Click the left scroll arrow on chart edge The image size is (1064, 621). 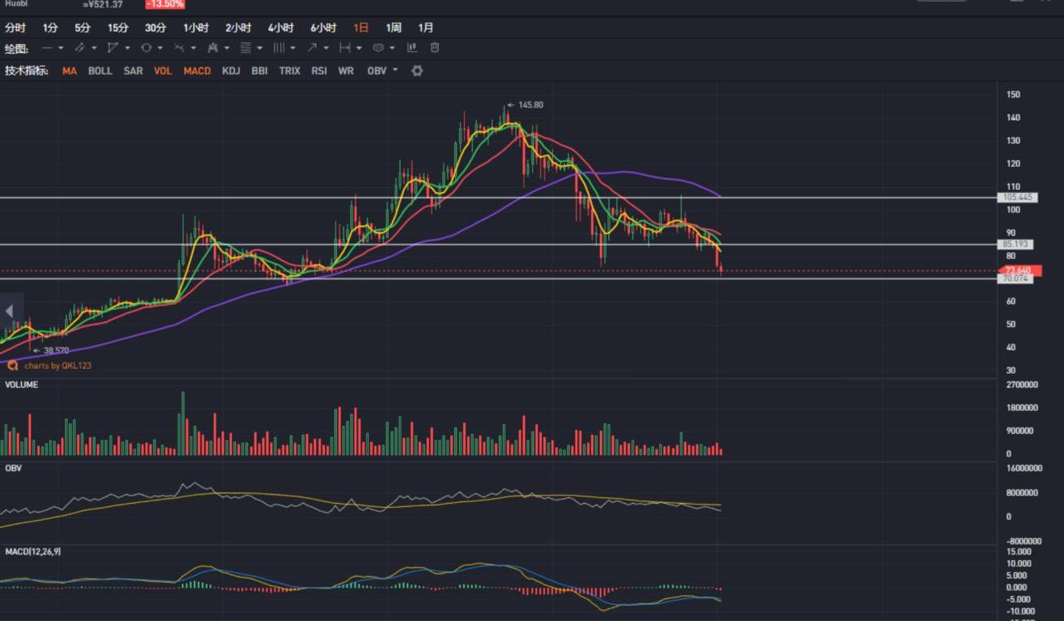(x=9, y=311)
